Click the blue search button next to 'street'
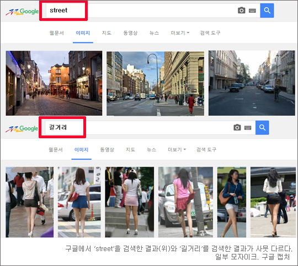 tap(267, 10)
